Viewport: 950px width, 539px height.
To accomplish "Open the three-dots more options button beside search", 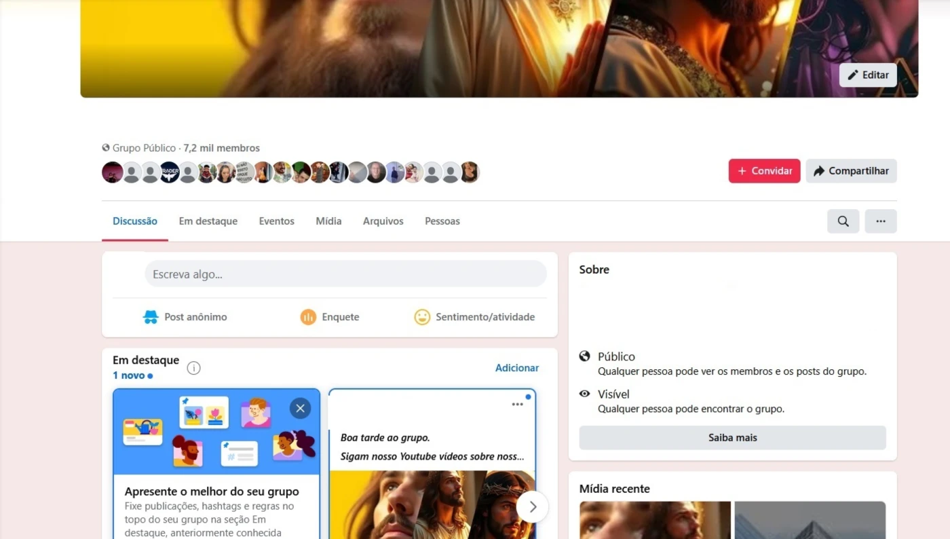I will point(881,221).
